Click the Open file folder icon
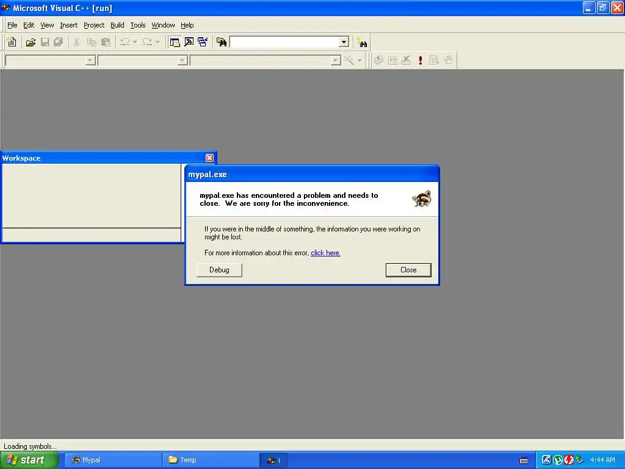The height and width of the screenshot is (469, 625). point(31,42)
